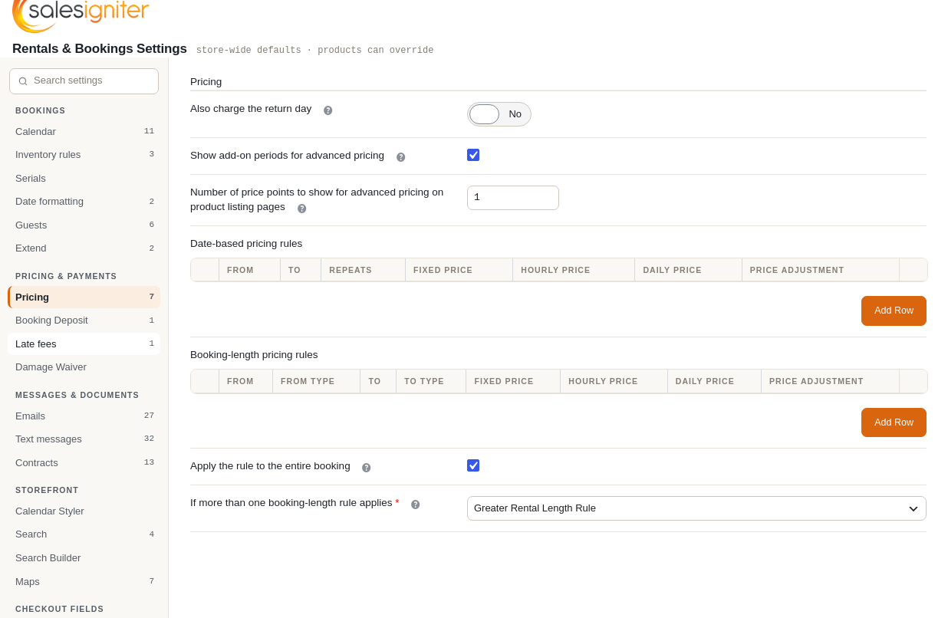Image resolution: width=948 pixels, height=618 pixels.
Task: Click the magnifier icon in Search settings
Action: 23,81
